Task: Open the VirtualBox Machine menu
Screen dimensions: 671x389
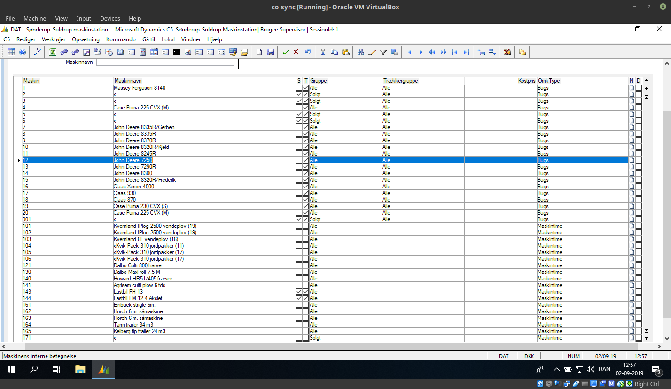Action: click(x=35, y=18)
